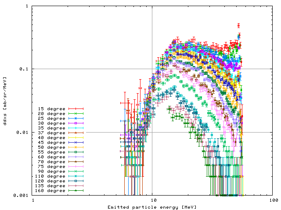Image resolution: width=281 pixels, height=210 pixels.
Task: Click the '45 degree' legend label
Action: [51, 143]
